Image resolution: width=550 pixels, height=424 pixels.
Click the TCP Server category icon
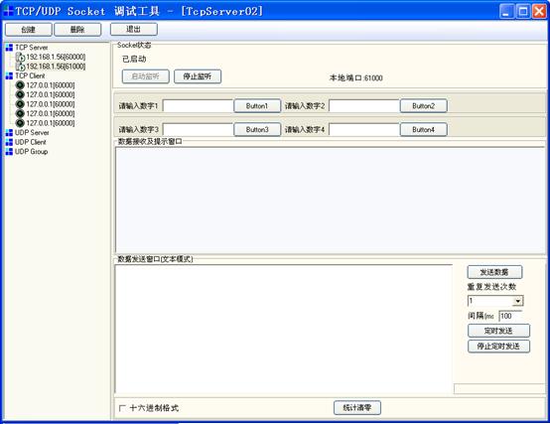[x=9, y=48]
